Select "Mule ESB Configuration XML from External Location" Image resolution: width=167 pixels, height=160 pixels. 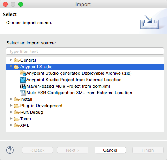tap(79, 93)
